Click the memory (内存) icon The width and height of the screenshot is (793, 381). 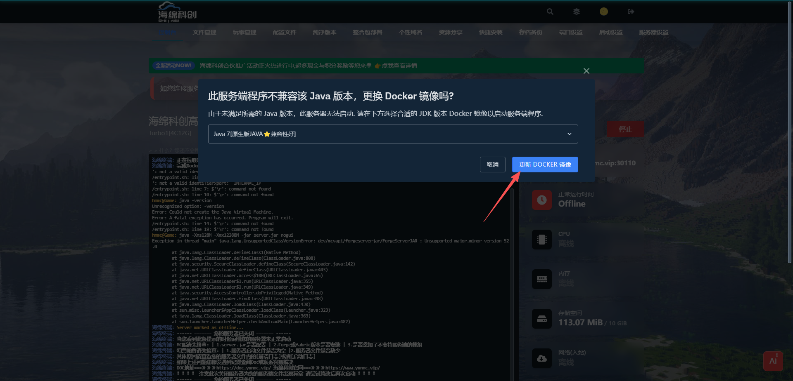pyautogui.click(x=541, y=279)
